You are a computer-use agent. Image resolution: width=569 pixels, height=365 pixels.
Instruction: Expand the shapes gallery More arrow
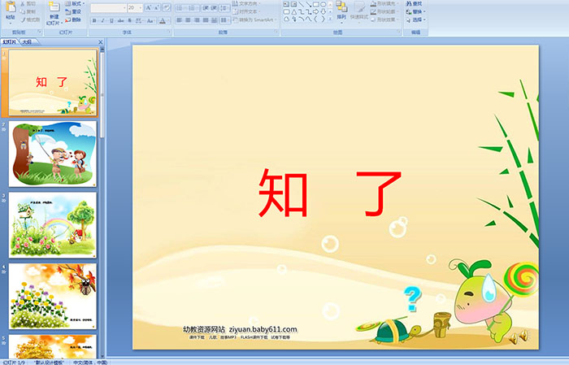330,19
